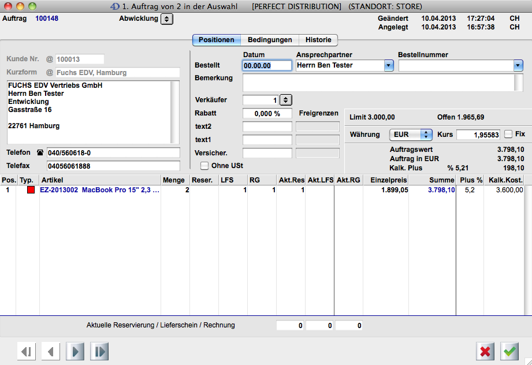Choose currency from the Währung dropdown
The image size is (532, 365).
(411, 135)
